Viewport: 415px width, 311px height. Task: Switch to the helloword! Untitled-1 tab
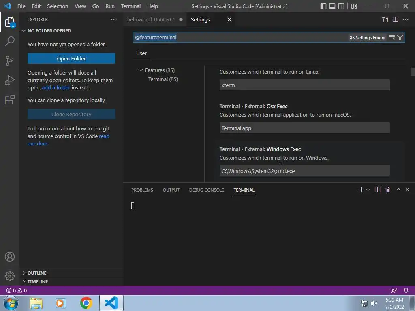(x=155, y=19)
